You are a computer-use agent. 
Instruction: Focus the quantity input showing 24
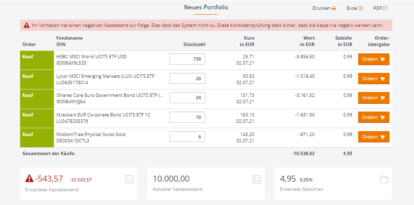[187, 98]
